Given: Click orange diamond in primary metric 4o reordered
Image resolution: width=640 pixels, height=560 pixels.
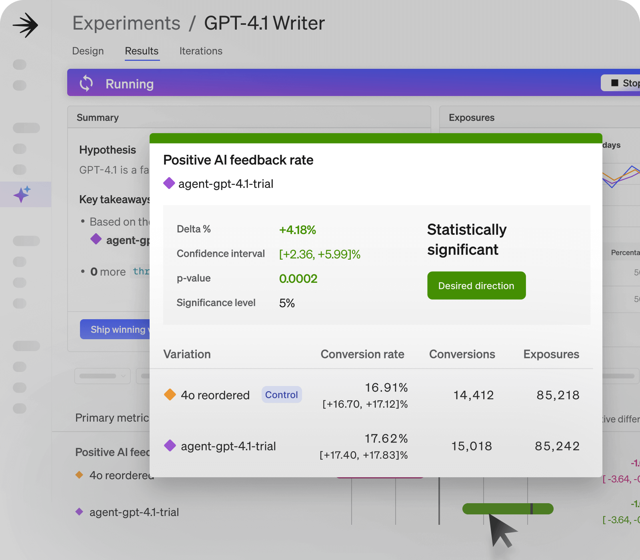Looking at the screenshot, I should (79, 475).
